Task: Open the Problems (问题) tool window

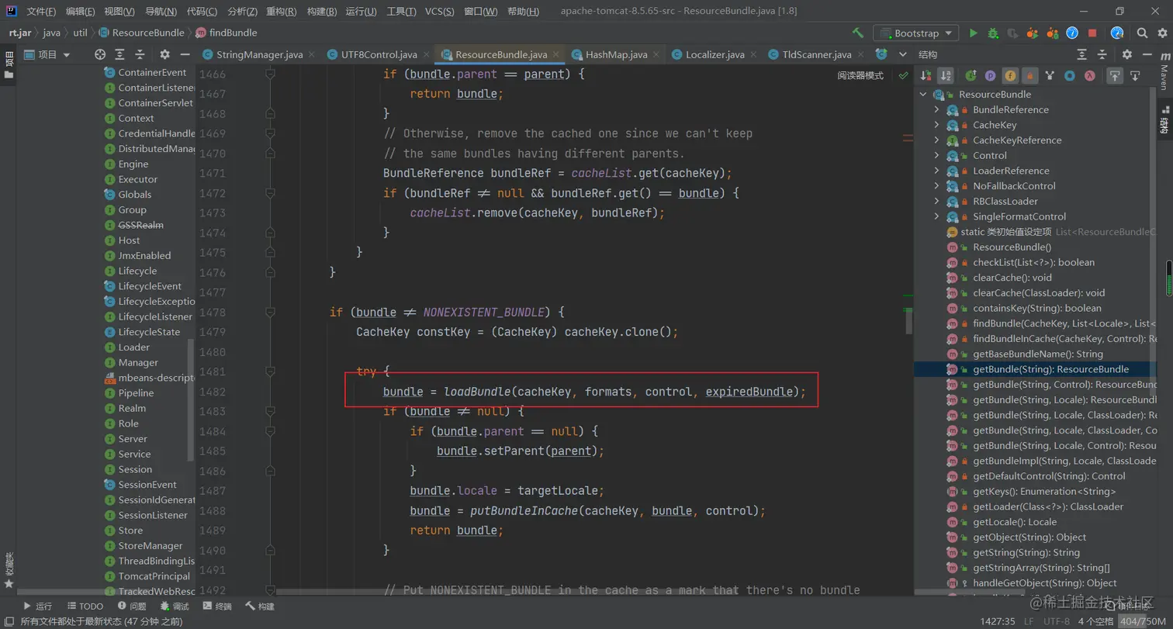Action: click(x=132, y=606)
